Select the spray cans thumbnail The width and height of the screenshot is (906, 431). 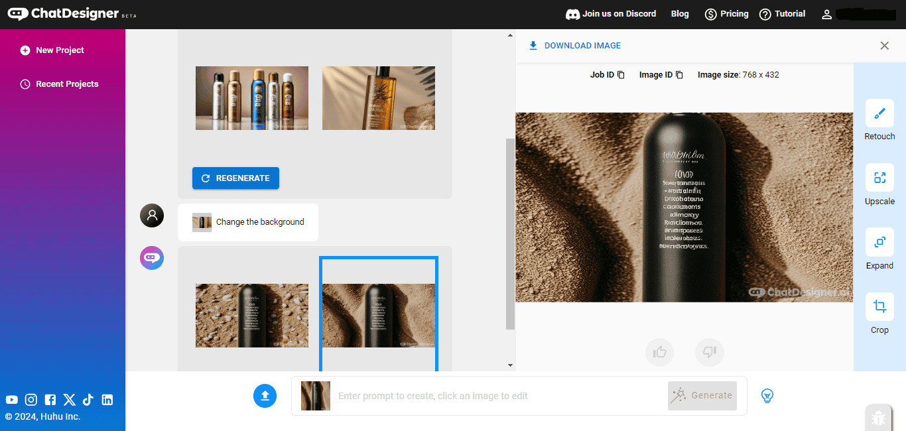(252, 98)
